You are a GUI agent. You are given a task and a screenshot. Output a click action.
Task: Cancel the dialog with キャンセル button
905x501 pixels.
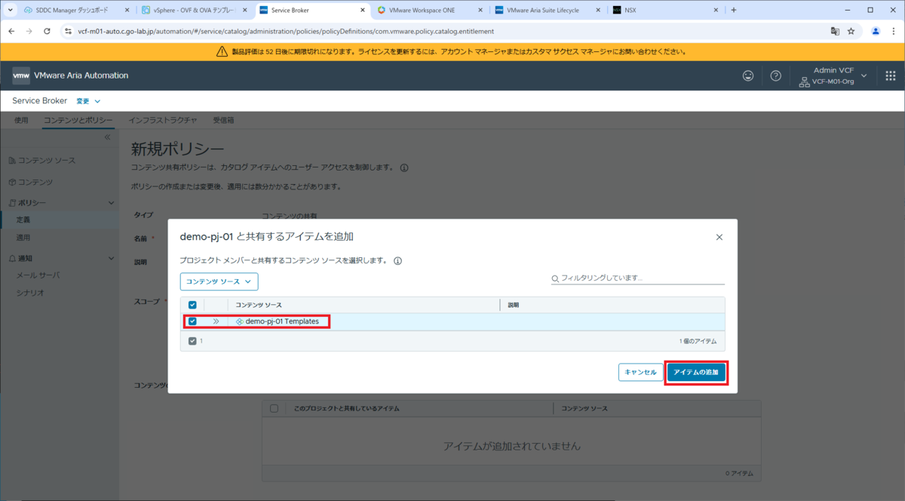640,372
